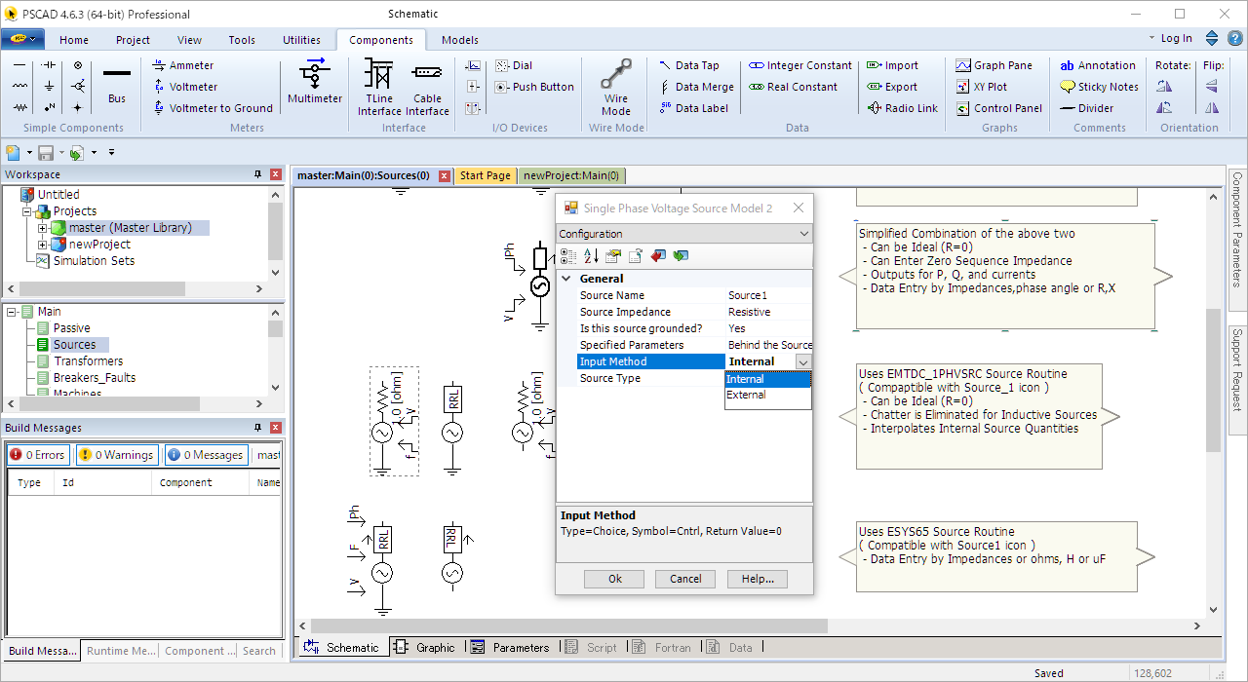Open the Runtime Messages bottom tab
1248x682 pixels.
[x=121, y=651]
